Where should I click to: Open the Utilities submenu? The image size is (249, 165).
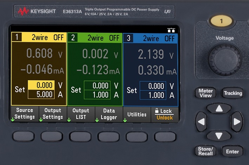coord(137,114)
